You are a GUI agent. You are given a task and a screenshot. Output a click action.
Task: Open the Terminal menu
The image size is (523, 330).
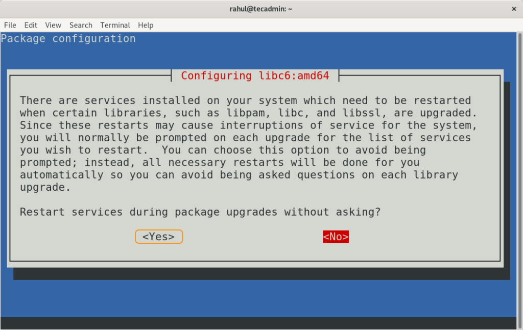coord(115,25)
